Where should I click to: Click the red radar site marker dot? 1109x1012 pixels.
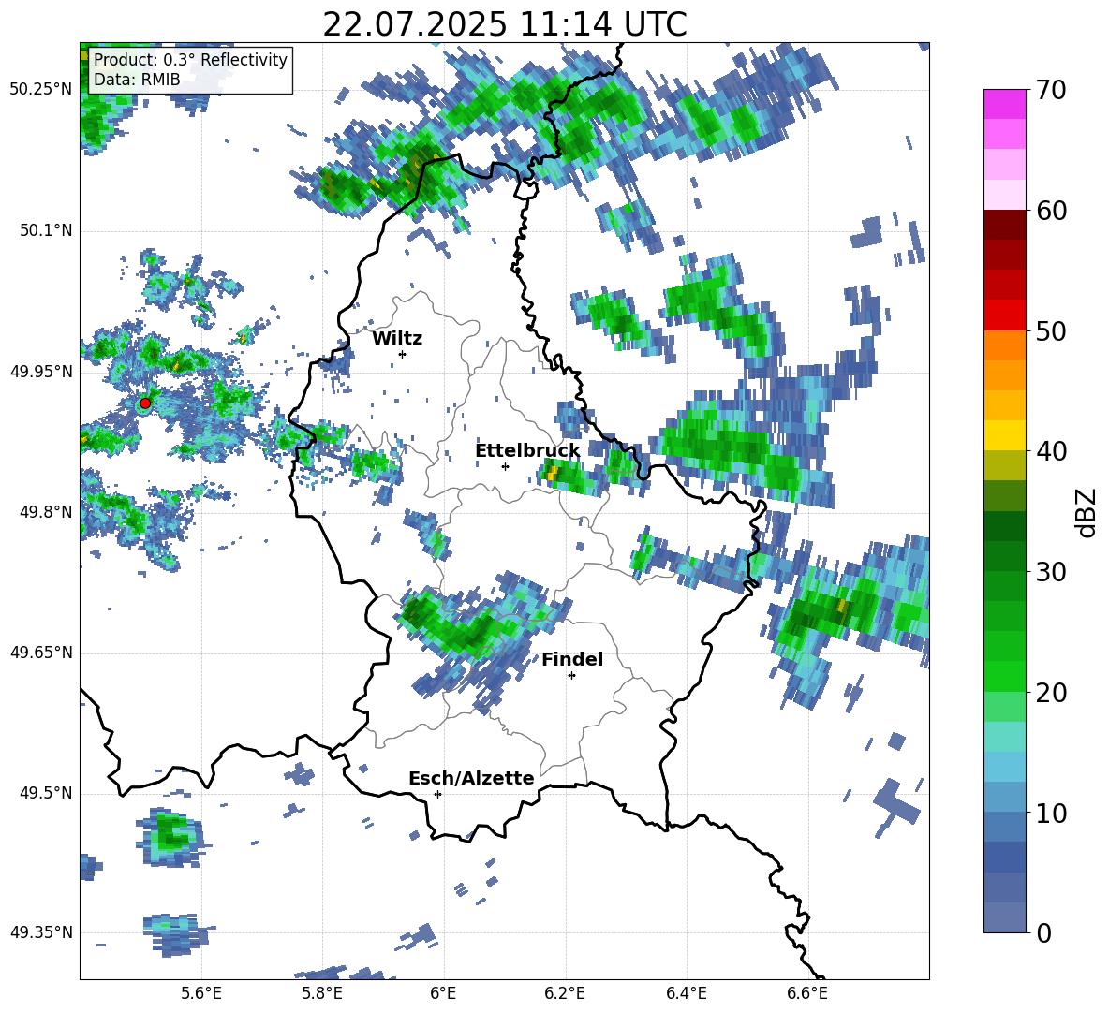[145, 403]
